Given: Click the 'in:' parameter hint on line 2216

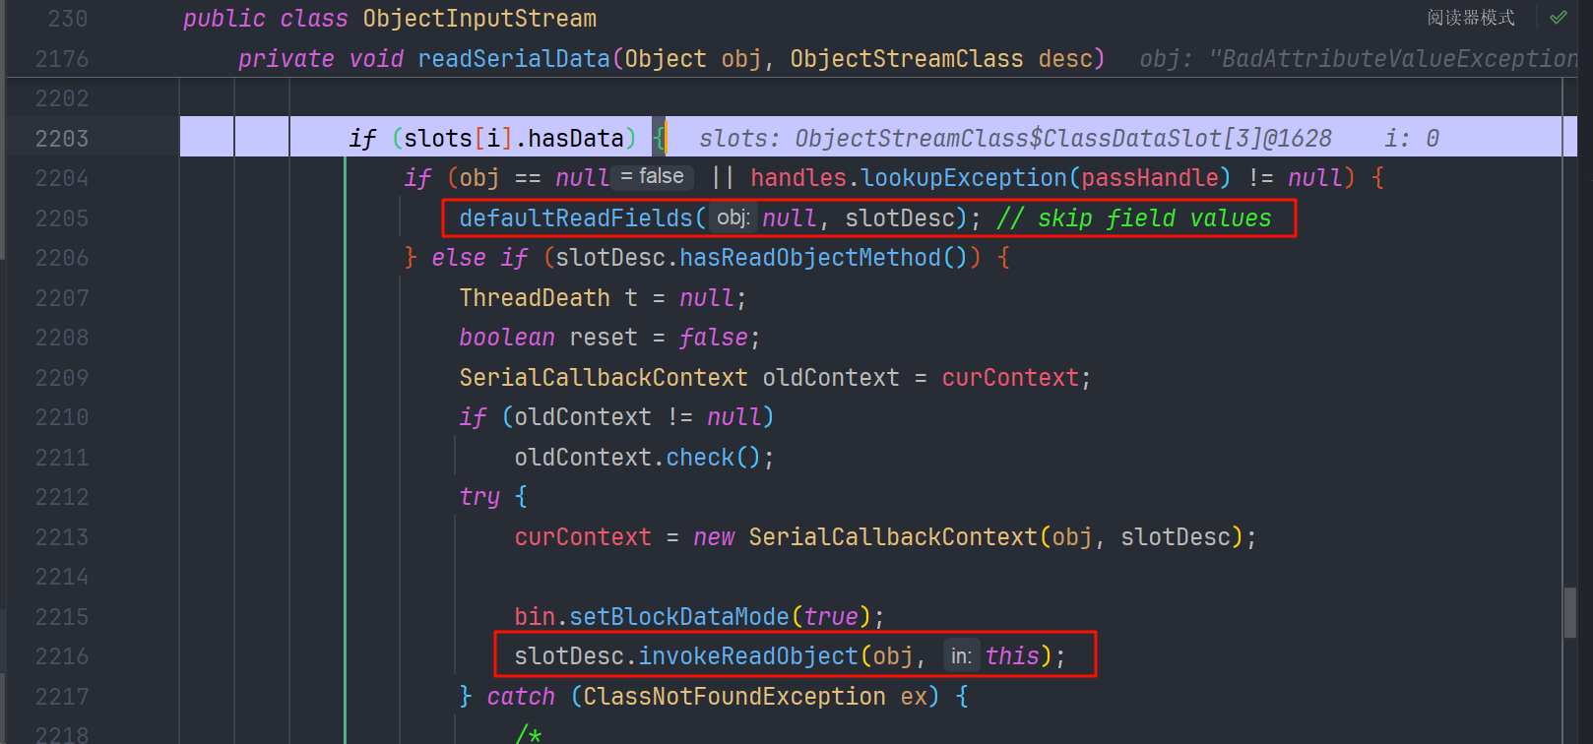Looking at the screenshot, I should coord(961,655).
